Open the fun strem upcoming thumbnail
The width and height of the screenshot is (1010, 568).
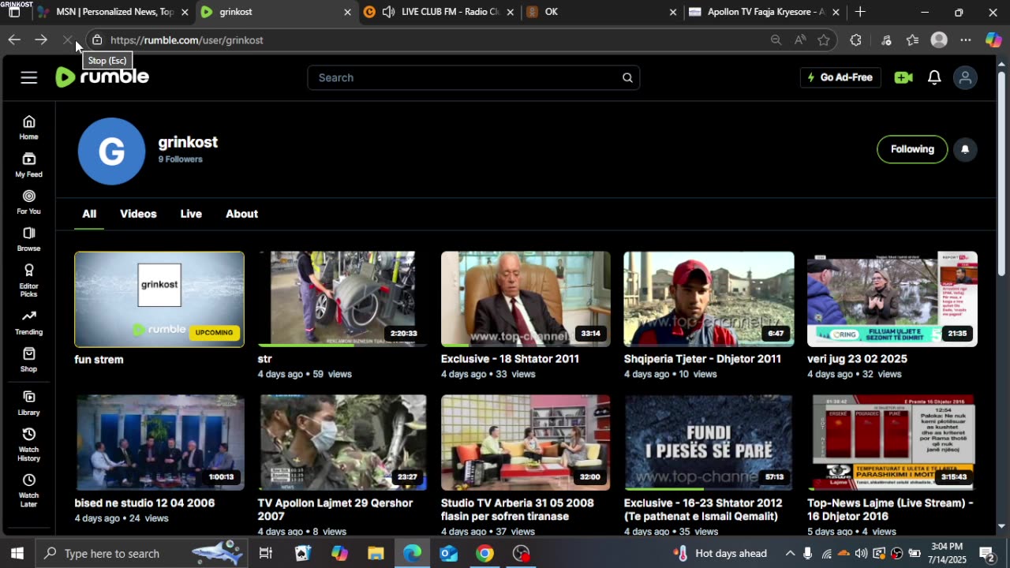point(159,299)
